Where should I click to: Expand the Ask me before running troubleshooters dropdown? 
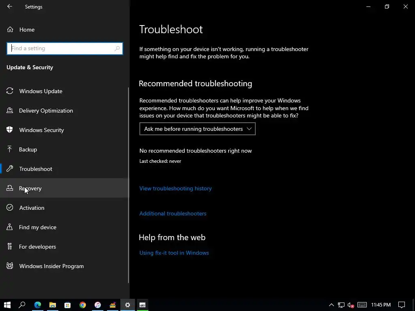click(197, 129)
